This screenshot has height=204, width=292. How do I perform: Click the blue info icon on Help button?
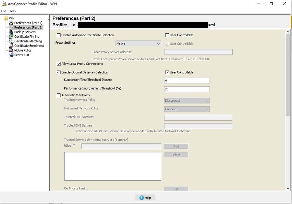pos(141,198)
